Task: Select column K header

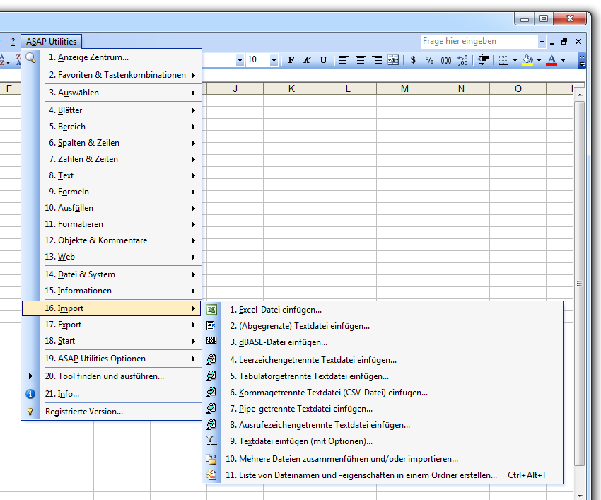Action: point(292,88)
